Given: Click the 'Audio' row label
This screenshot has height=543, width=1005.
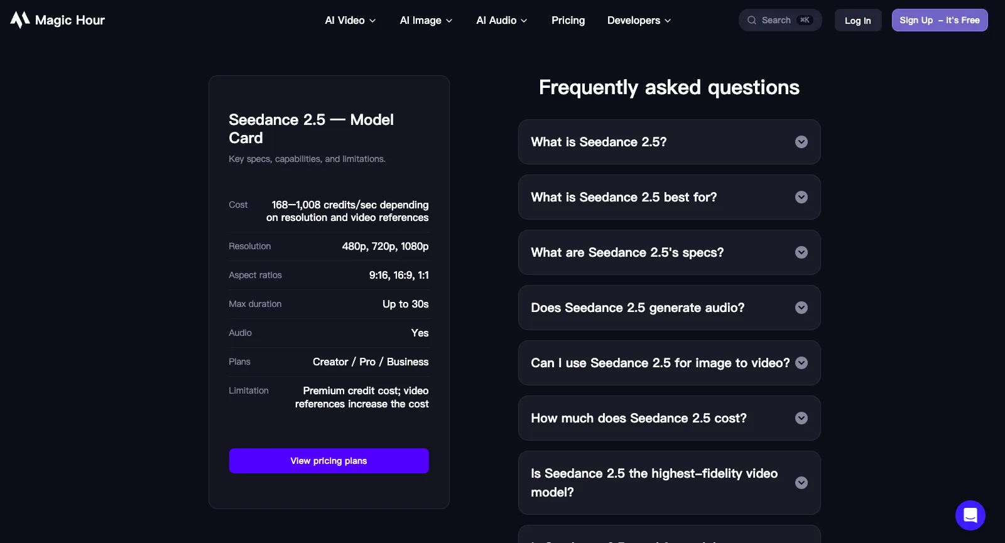Looking at the screenshot, I should click(240, 333).
